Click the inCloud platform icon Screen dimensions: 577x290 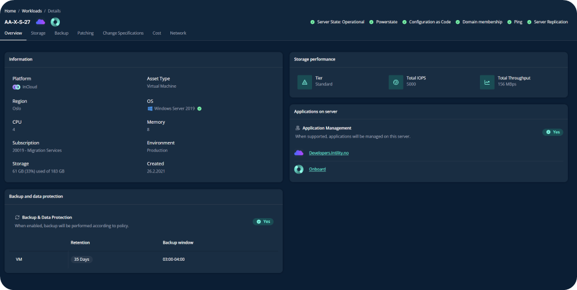click(x=16, y=87)
